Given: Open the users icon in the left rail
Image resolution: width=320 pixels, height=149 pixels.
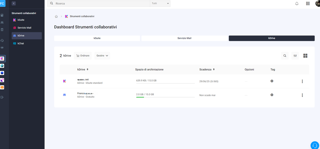Looking at the screenshot, I should (2, 22).
